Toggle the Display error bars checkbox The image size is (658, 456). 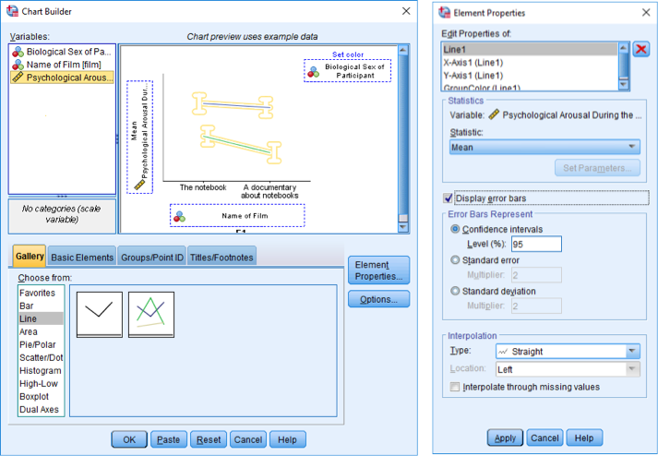[x=449, y=198]
